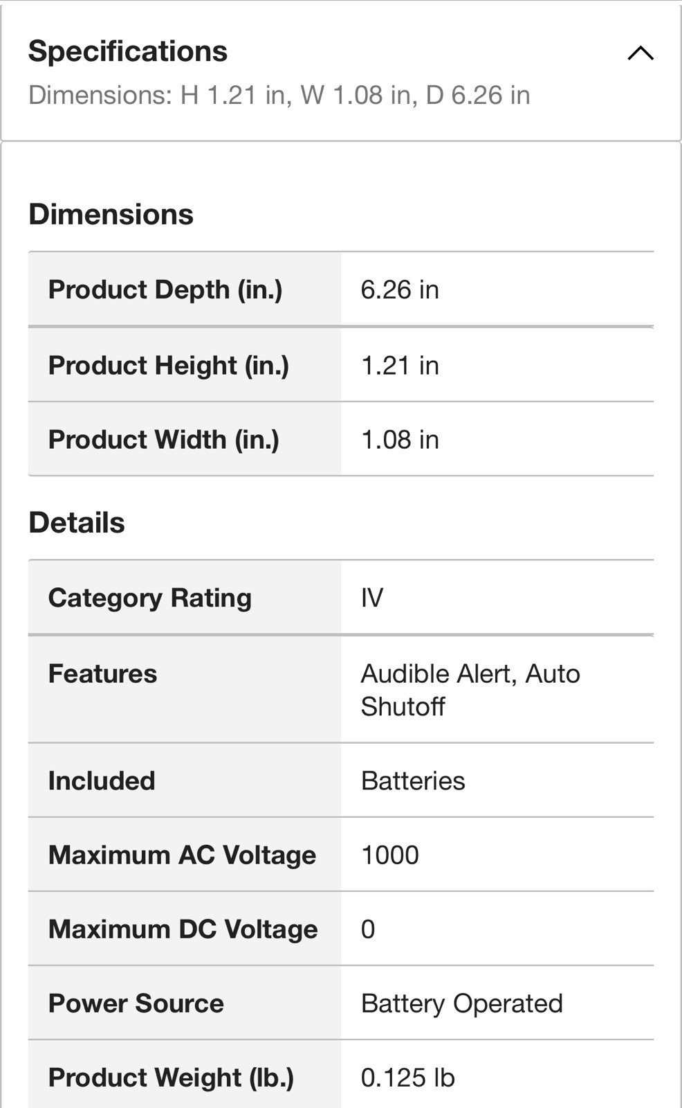682x1108 pixels.
Task: Click the IV category rating value
Action: pyautogui.click(x=372, y=598)
